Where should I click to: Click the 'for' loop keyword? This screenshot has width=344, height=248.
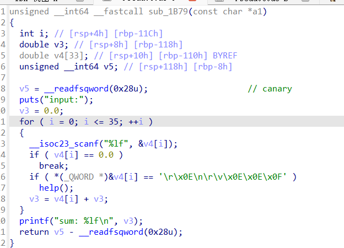pyautogui.click(x=26, y=122)
